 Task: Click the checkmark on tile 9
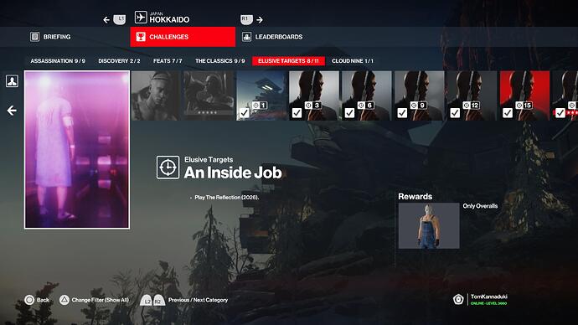pos(402,113)
